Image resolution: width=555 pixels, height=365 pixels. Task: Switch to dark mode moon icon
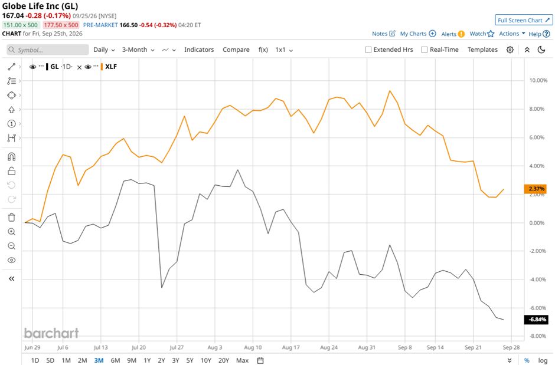[541, 50]
